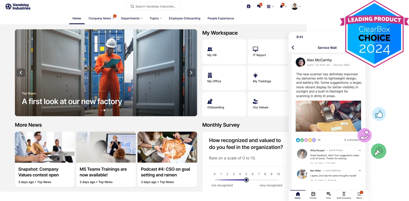Open options menu on Ming Nyugen's comment

pos(360,150)
